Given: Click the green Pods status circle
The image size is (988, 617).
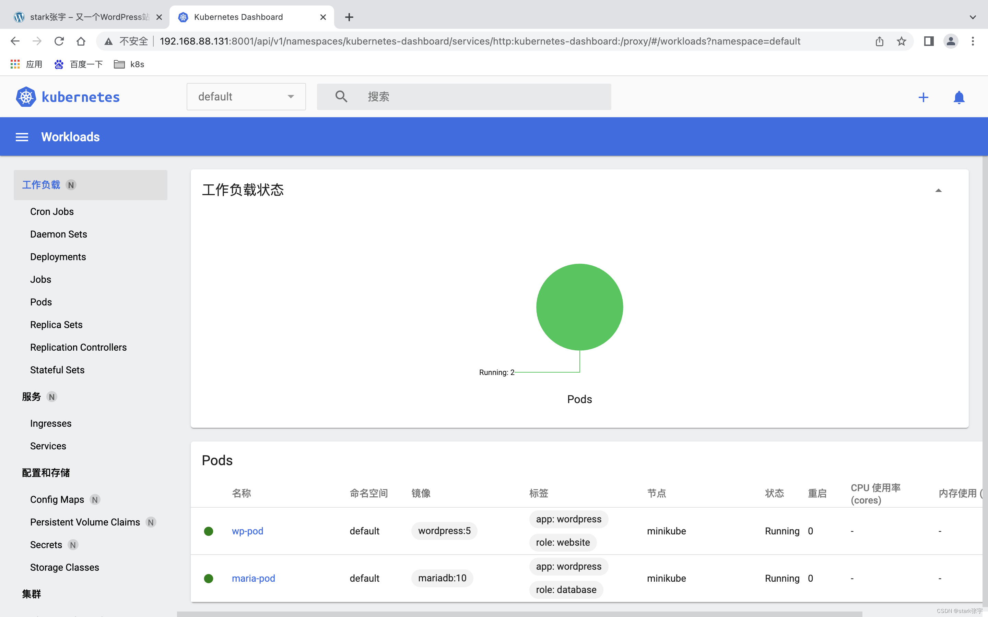Looking at the screenshot, I should (x=579, y=307).
